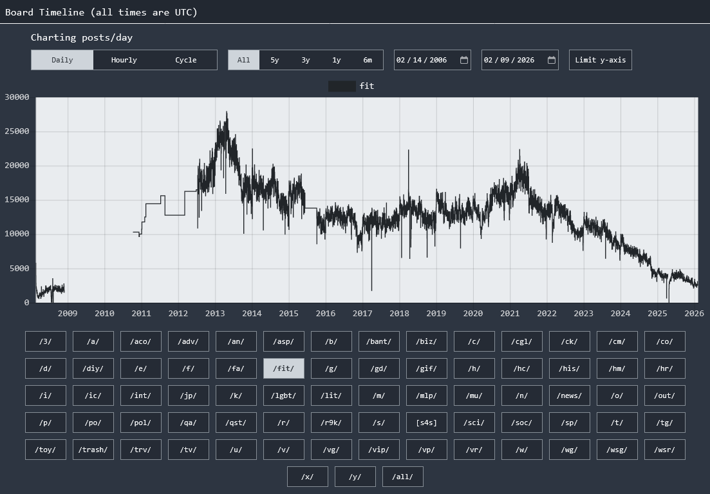Pick the /toy/ board

[46, 450]
